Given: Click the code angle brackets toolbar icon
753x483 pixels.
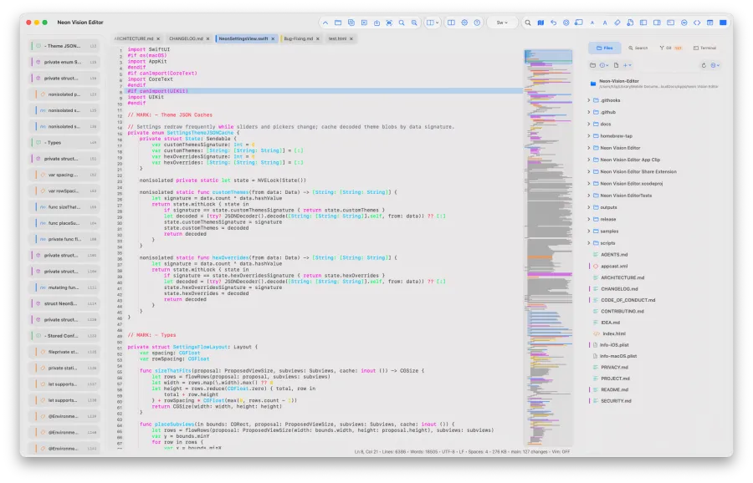Looking at the screenshot, I should (697, 23).
